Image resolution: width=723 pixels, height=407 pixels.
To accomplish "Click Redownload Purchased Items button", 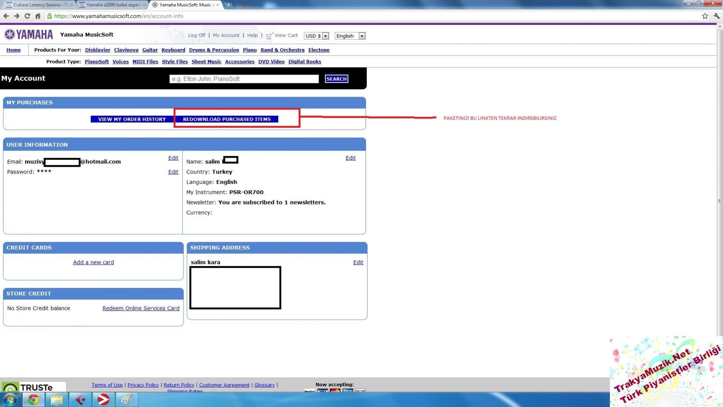I will [x=227, y=119].
